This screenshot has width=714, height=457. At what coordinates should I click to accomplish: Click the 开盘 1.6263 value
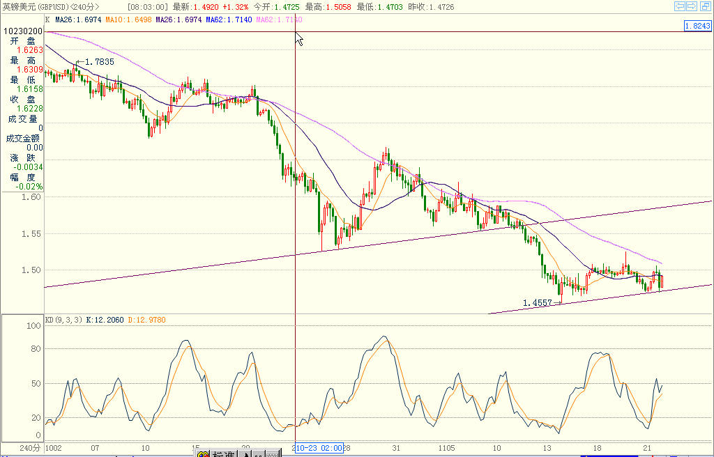click(x=29, y=50)
